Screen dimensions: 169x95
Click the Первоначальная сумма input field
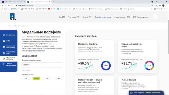[x=42, y=65]
